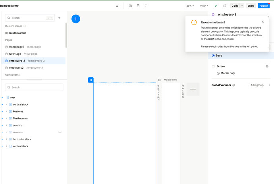Open the employers2 page
The image size is (274, 184).
click(33, 68)
